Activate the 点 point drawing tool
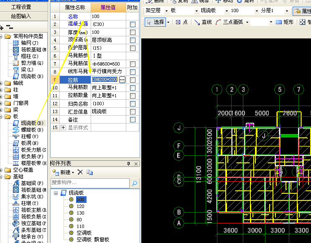The width and height of the screenshot is (311, 243). (x=182, y=22)
